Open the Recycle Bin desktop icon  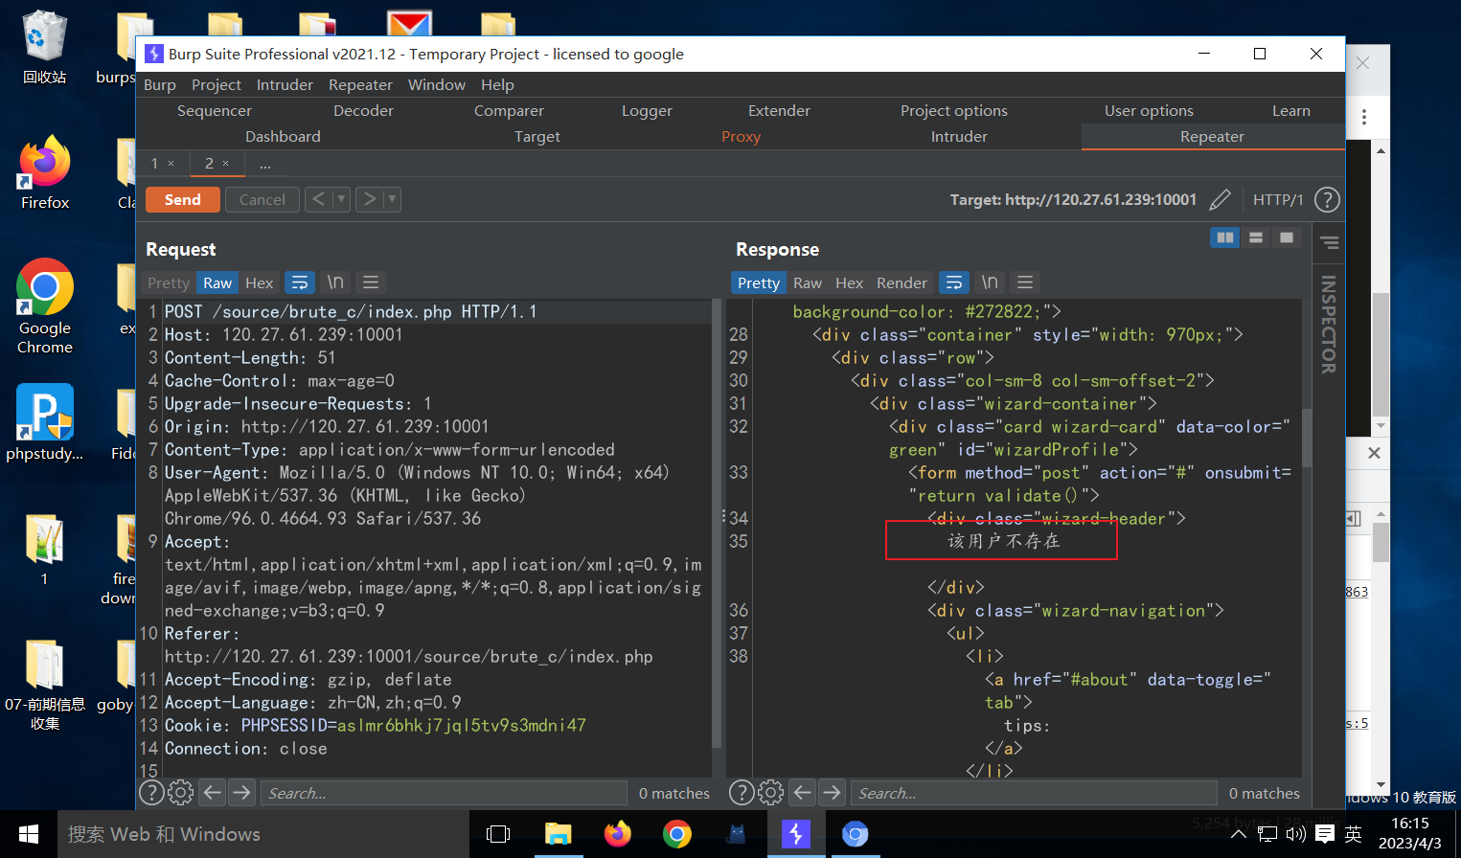point(44,48)
